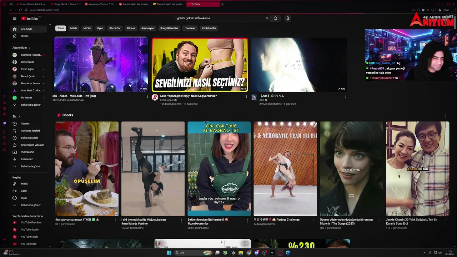Open Daha sonra izle list

(x=29, y=138)
